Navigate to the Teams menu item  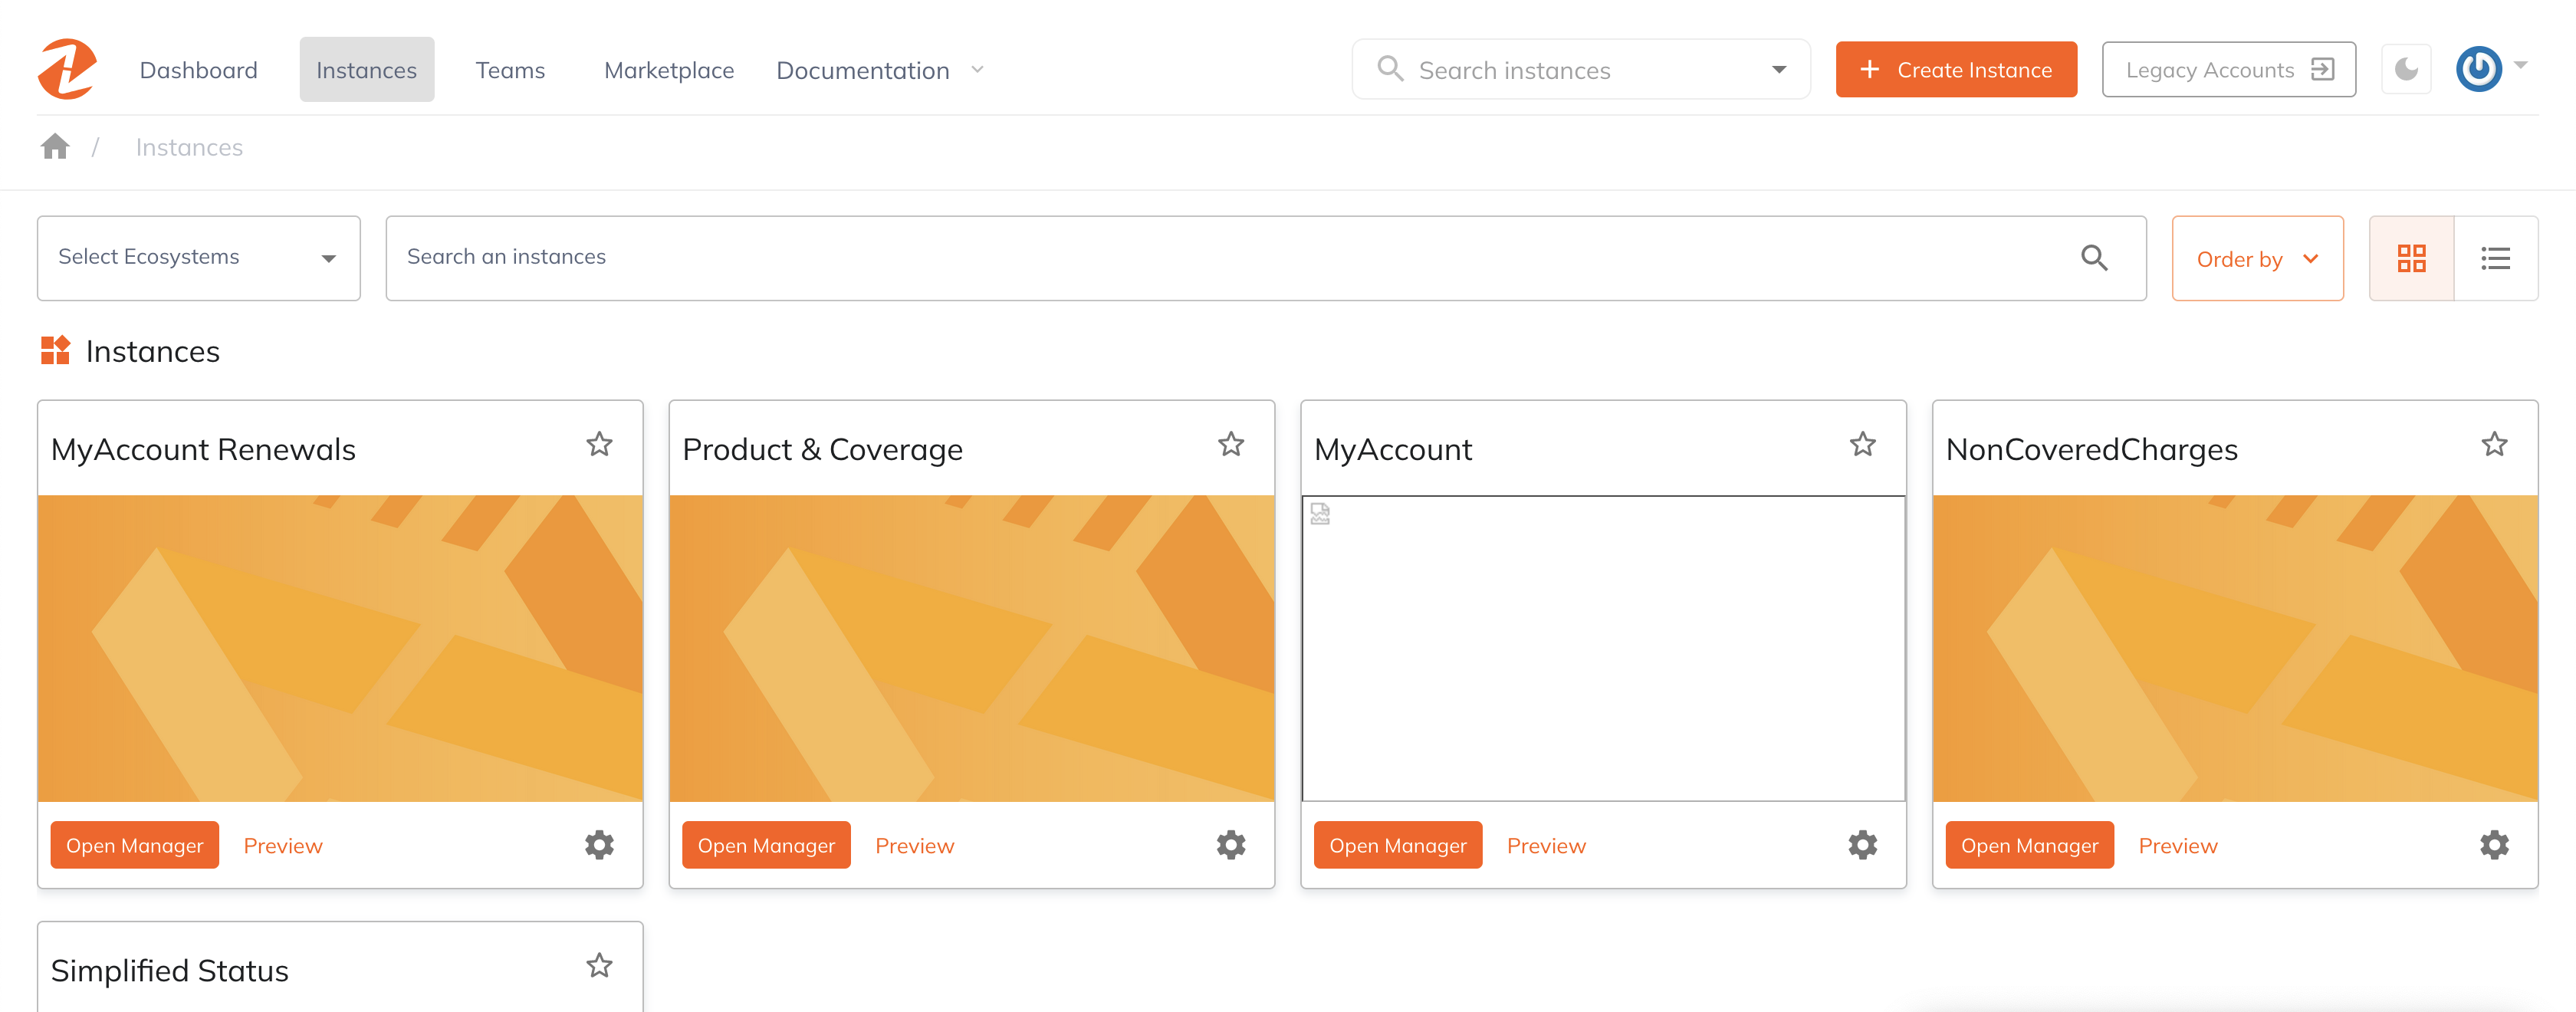click(510, 69)
